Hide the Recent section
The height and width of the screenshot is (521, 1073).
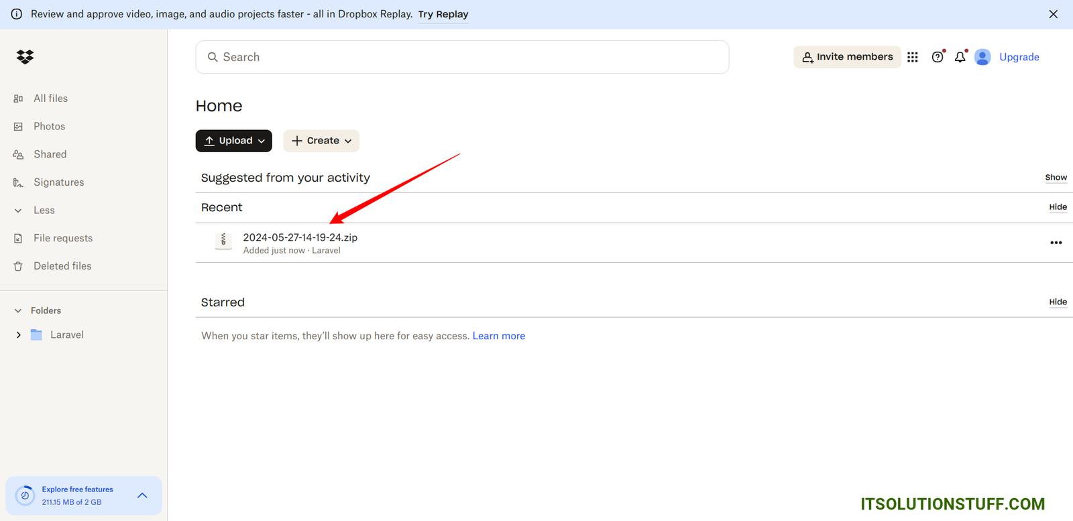pyautogui.click(x=1058, y=207)
